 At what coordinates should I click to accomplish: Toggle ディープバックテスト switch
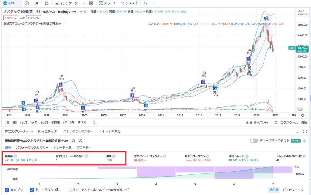(254, 141)
